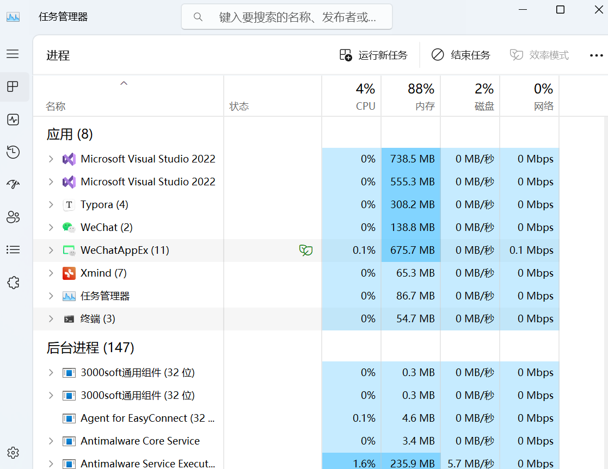Expand the first Microsoft Visual Studio 2022 row
Screen dimensions: 608x469
[x=51, y=159]
